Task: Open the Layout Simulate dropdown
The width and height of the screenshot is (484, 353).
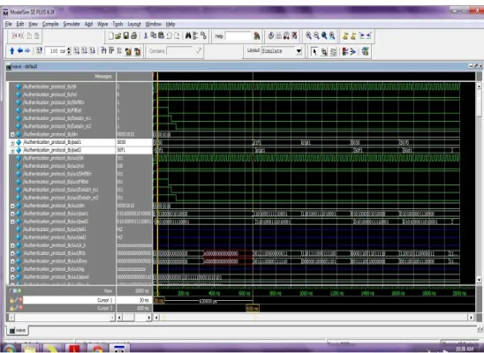Action: tap(299, 51)
